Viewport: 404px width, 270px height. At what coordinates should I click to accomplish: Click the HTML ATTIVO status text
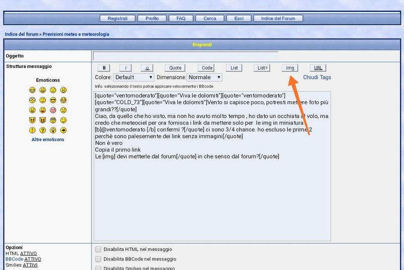[21, 253]
